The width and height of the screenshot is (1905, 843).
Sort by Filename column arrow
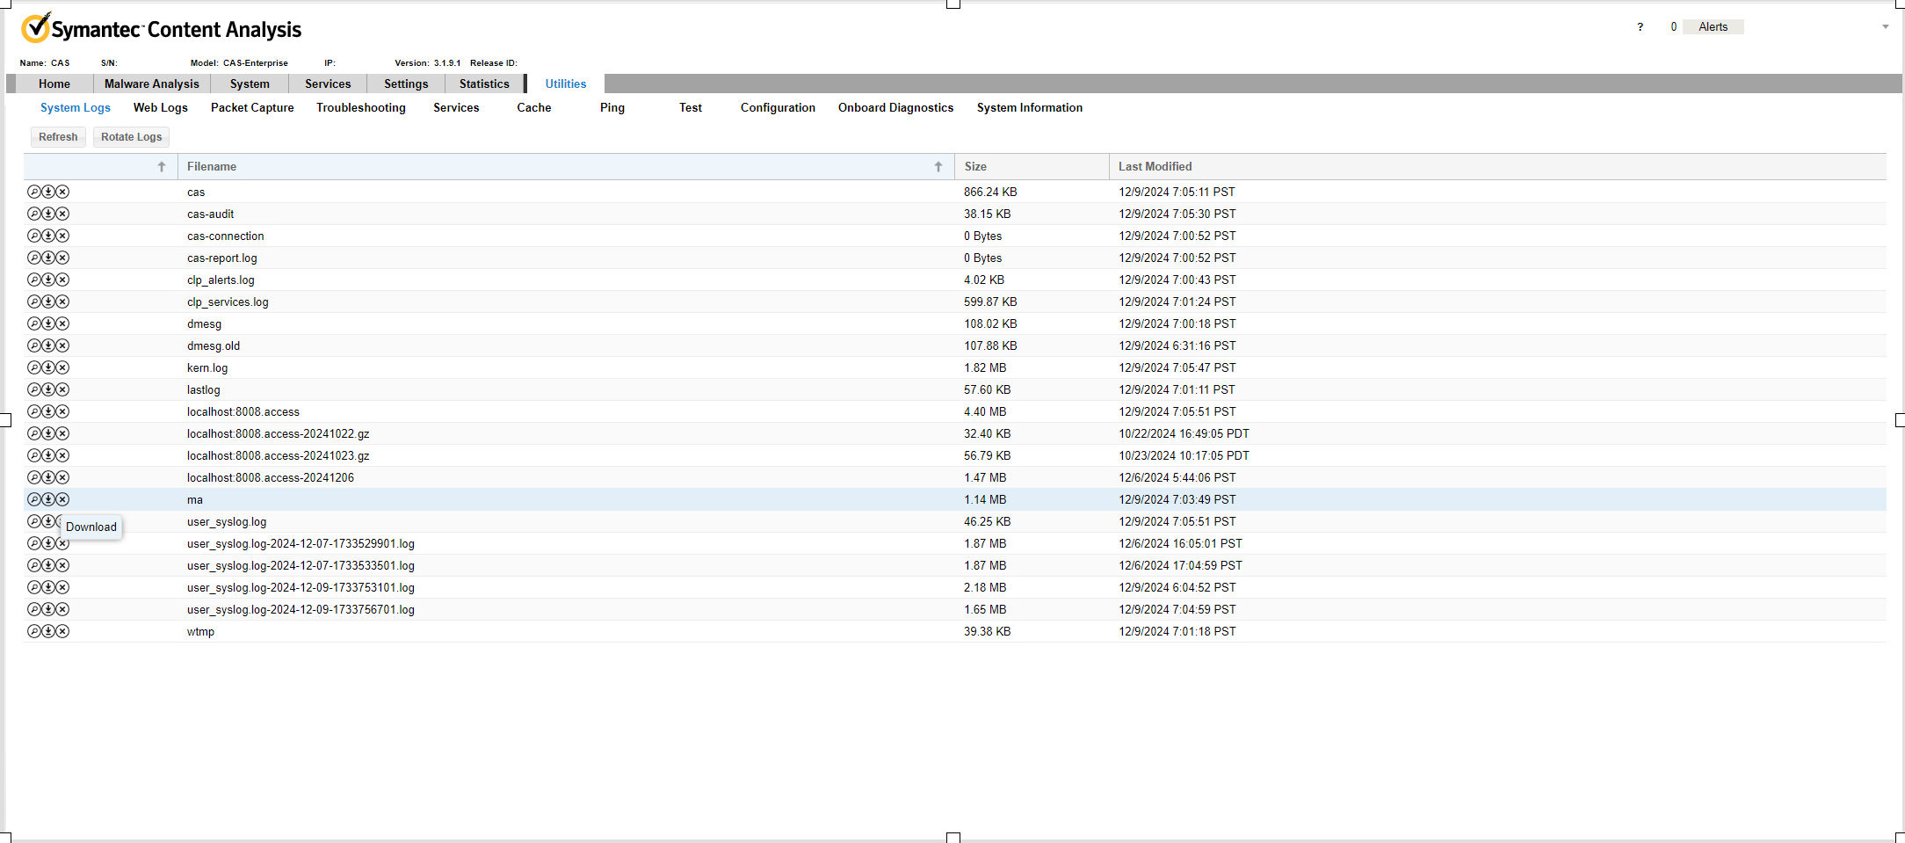[x=938, y=167]
